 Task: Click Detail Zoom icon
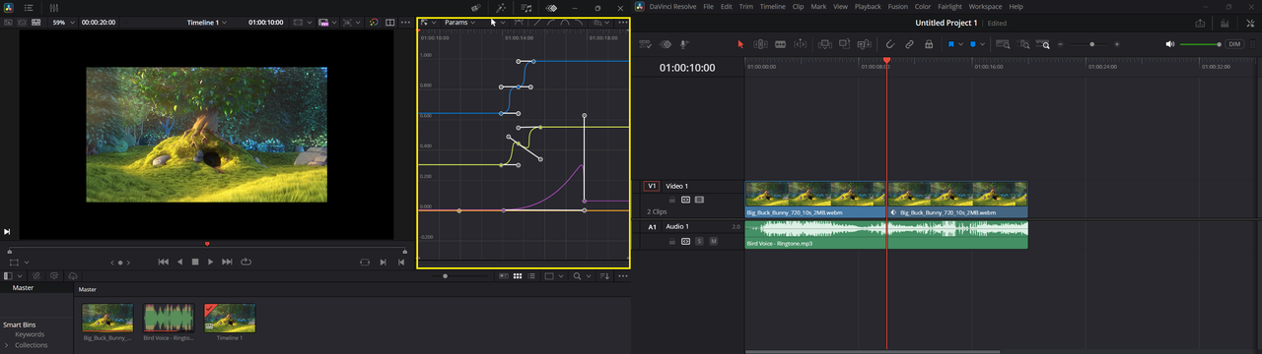(1023, 44)
